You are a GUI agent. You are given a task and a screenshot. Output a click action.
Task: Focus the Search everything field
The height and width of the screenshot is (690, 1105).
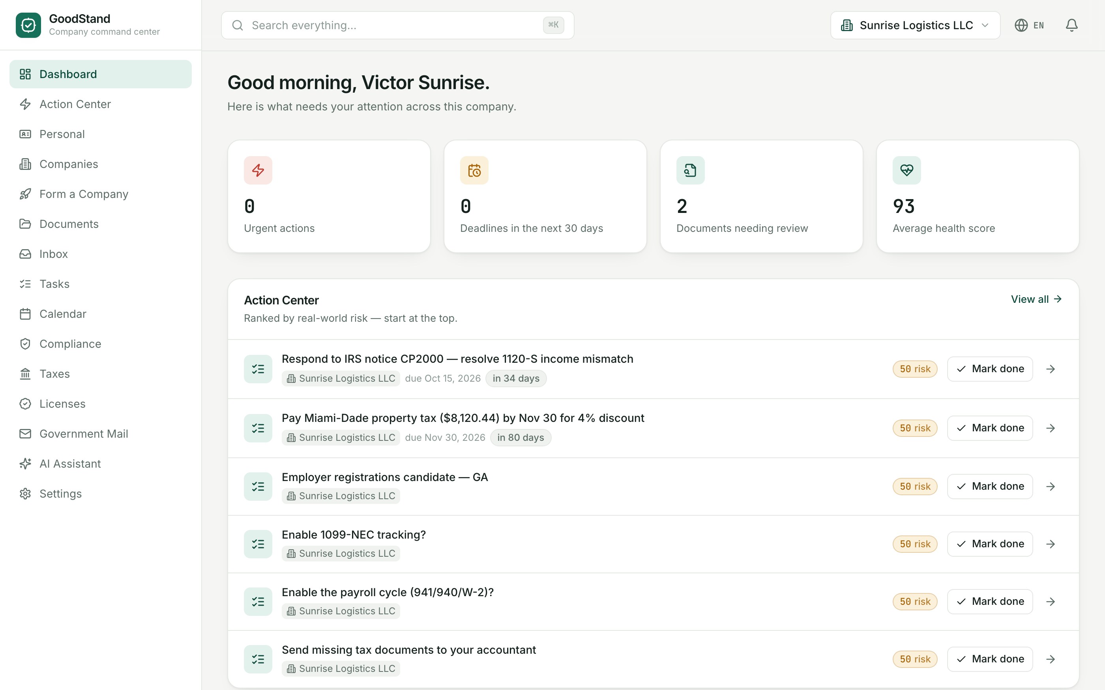coord(397,25)
